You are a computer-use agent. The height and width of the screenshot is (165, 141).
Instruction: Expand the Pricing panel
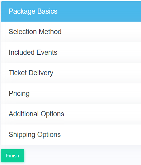tap(71, 93)
